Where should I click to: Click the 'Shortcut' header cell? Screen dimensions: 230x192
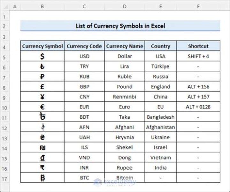pos(198,46)
